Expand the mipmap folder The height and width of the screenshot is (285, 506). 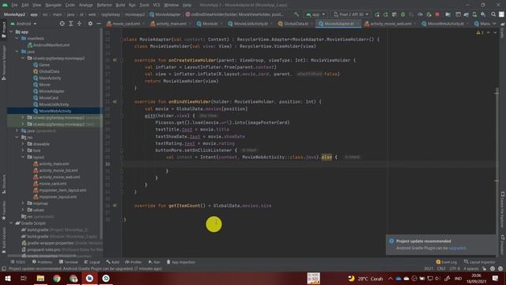pyautogui.click(x=23, y=203)
